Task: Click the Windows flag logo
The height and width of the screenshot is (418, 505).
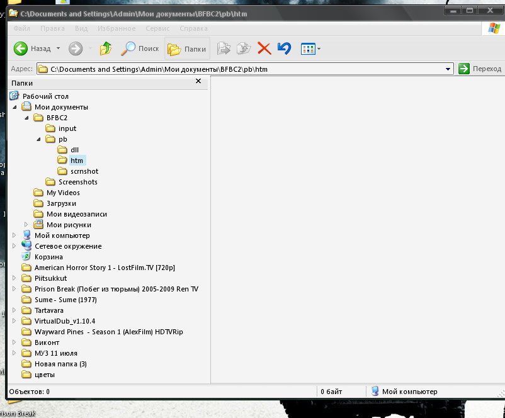Action: 494,28
